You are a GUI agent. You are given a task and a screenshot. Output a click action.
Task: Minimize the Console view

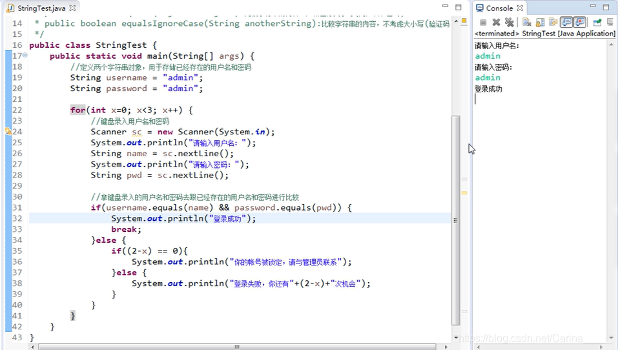(593, 6)
